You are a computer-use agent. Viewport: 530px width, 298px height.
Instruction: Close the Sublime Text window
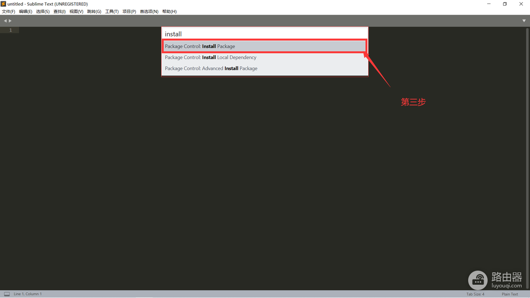(x=521, y=4)
